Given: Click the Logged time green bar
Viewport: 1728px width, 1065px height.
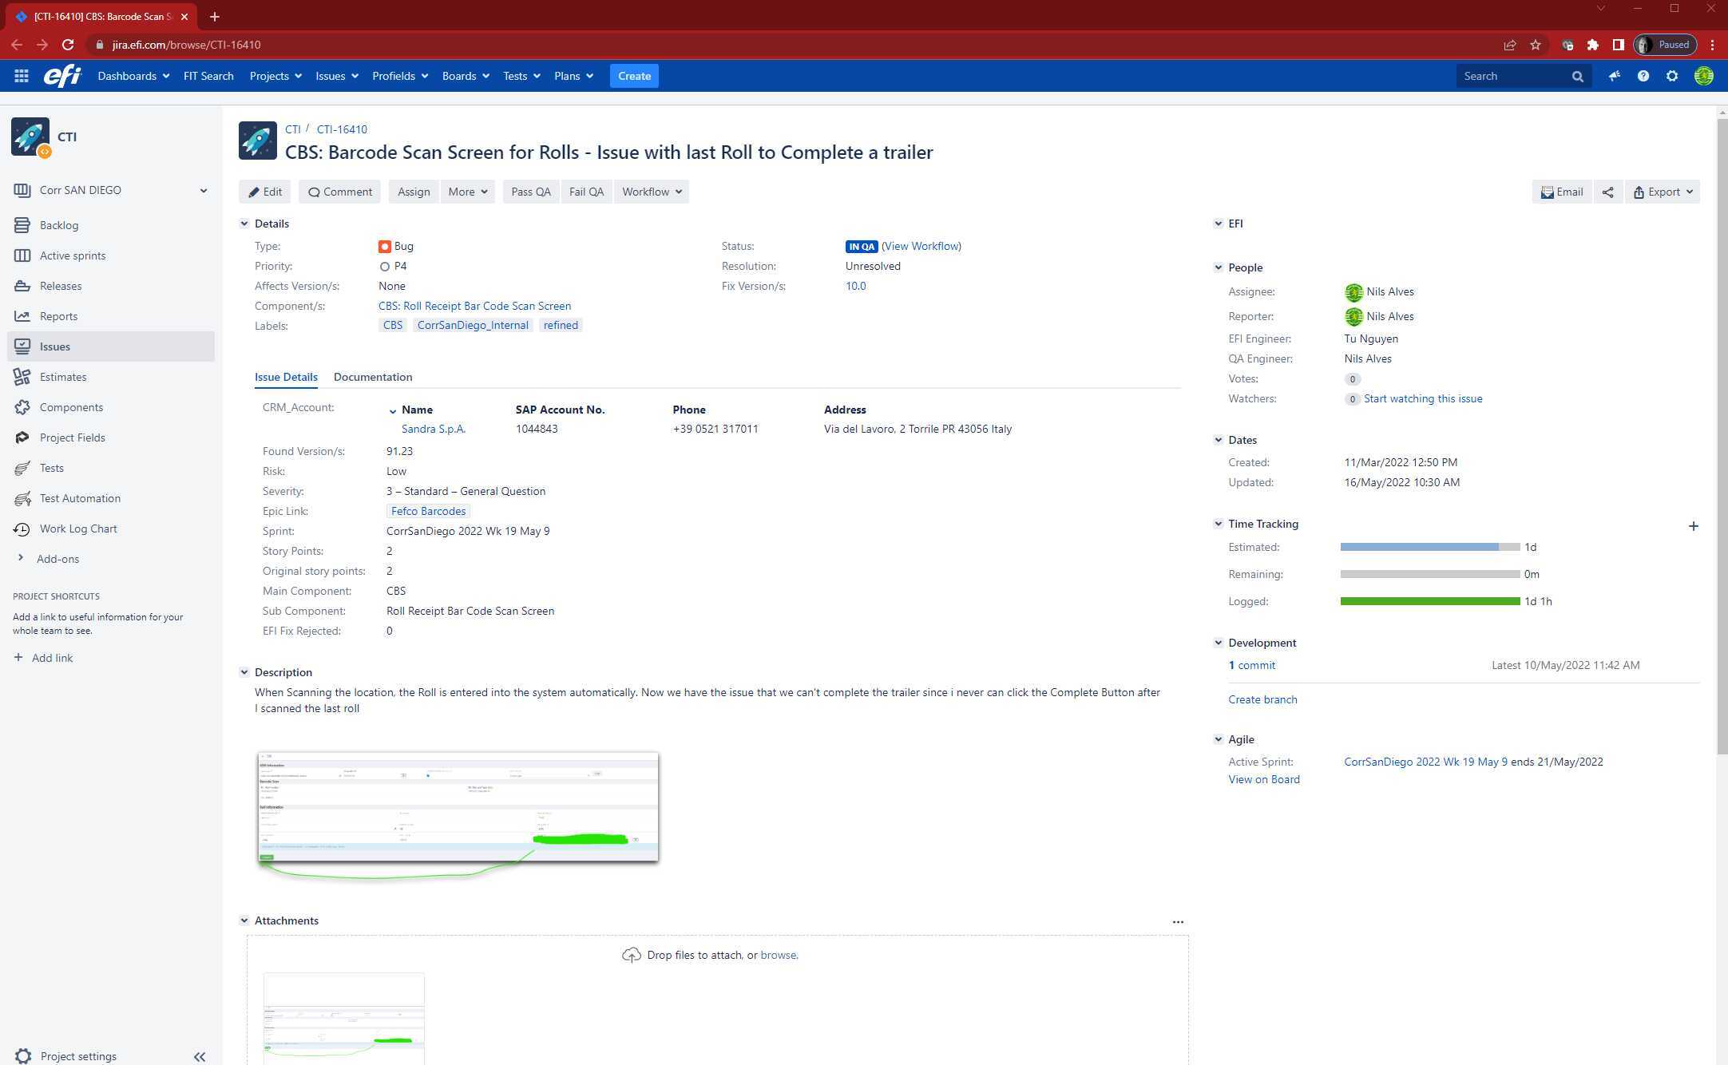Looking at the screenshot, I should 1429,601.
